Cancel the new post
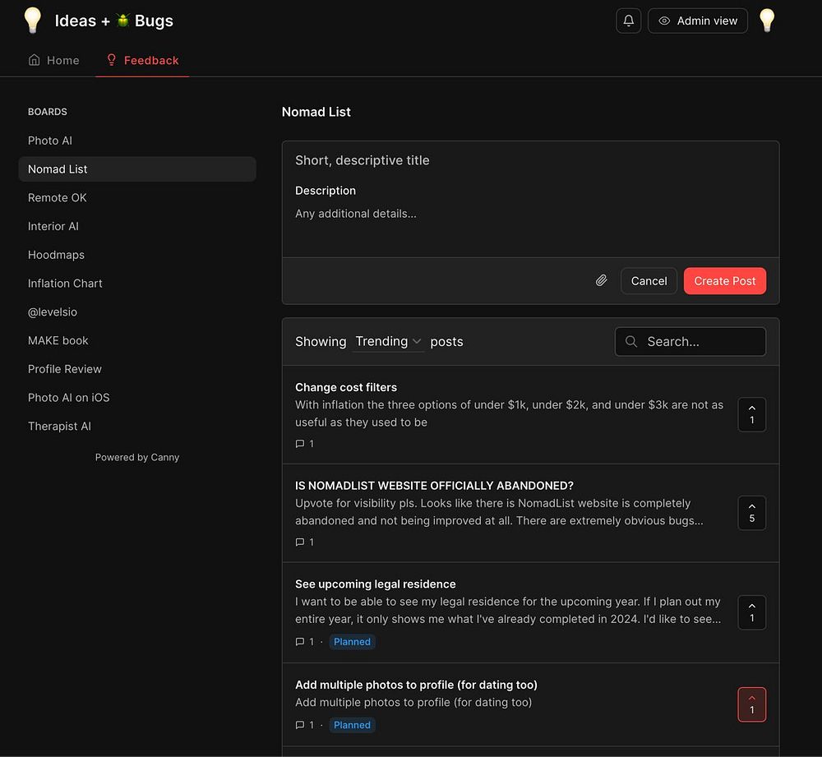The width and height of the screenshot is (822, 757). click(649, 281)
